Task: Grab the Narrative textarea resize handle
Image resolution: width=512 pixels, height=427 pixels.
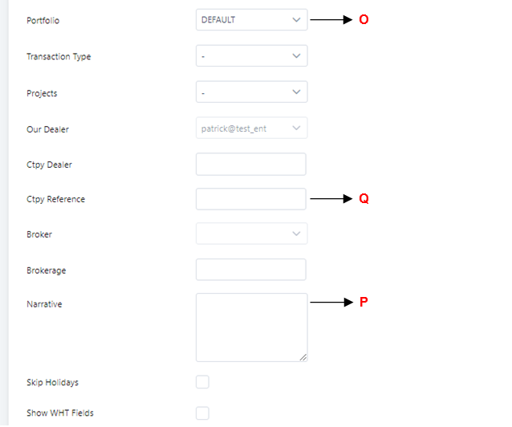Action: click(303, 357)
